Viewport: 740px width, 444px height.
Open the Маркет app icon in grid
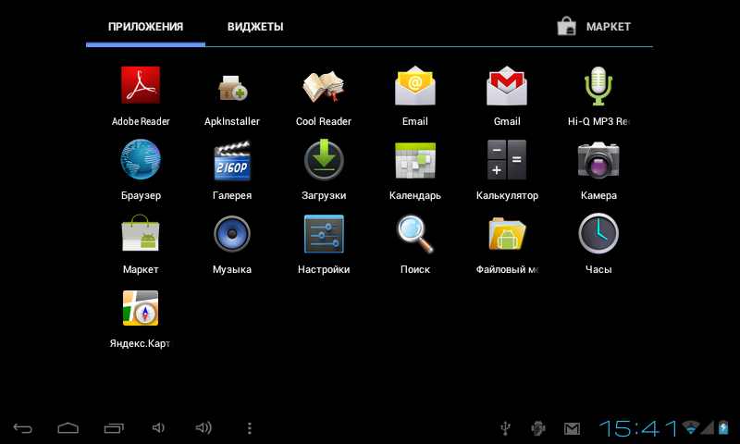click(x=141, y=233)
